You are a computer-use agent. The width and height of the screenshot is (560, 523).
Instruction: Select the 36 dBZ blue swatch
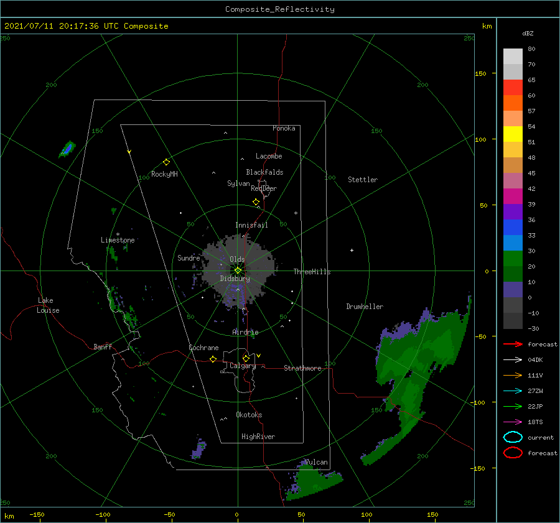(513, 227)
